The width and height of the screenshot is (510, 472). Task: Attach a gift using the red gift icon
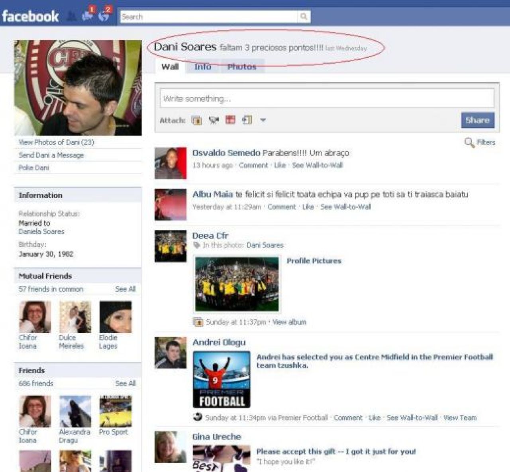(x=230, y=120)
